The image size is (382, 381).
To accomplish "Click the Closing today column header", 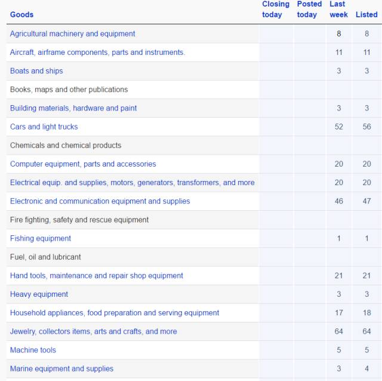I will 276,10.
